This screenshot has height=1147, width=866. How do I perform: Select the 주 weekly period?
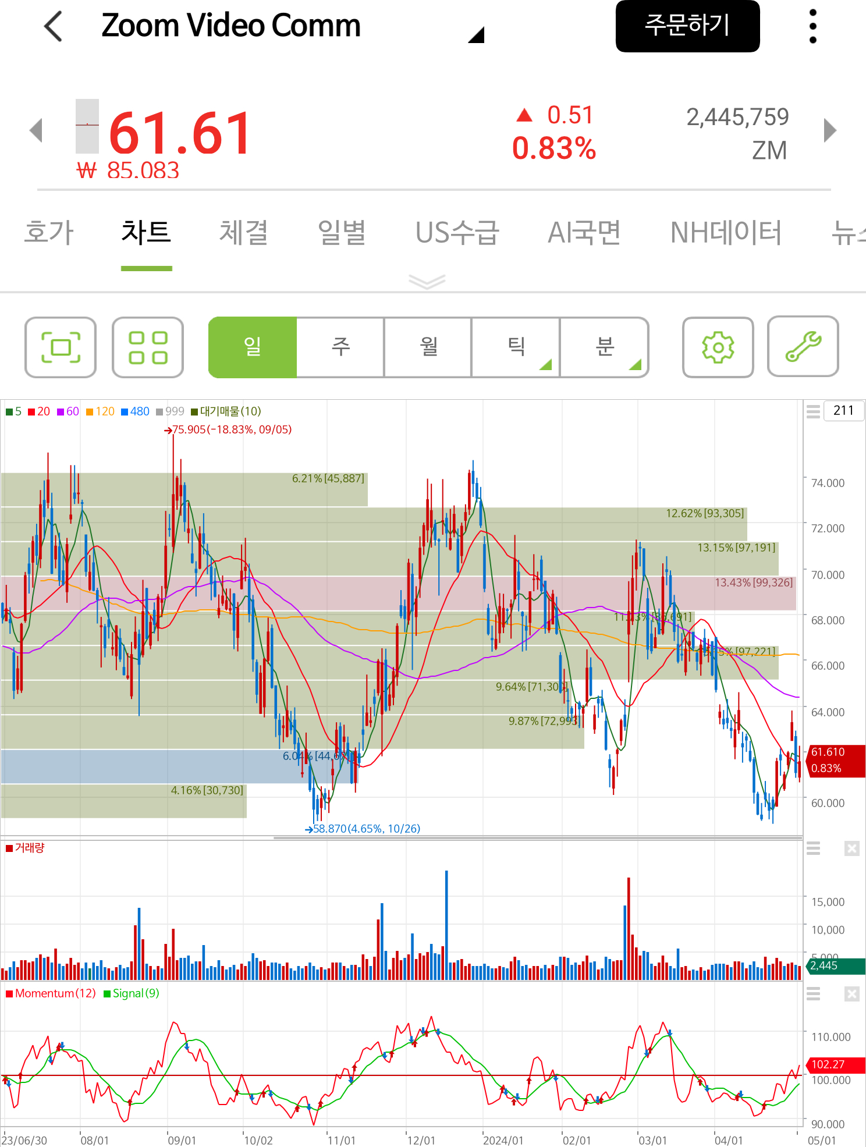tap(340, 347)
